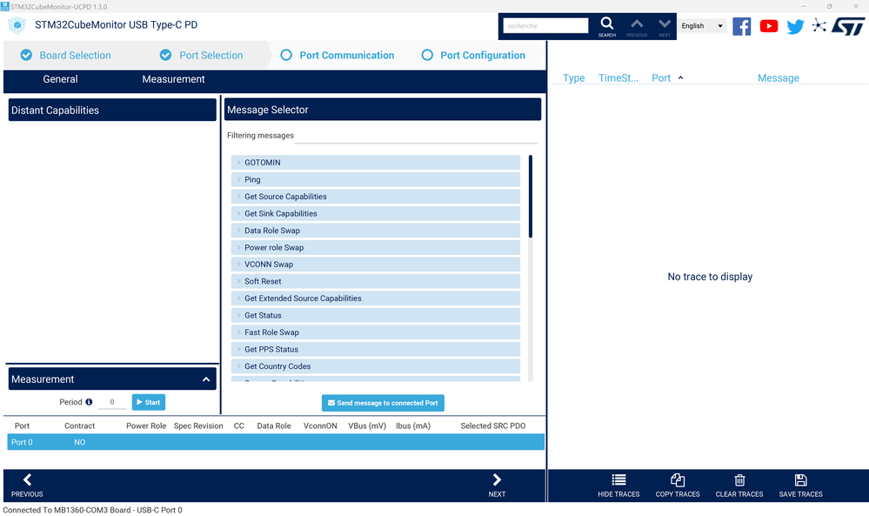Click the search magnifier icon
This screenshot has height=516, width=869.
click(x=607, y=23)
